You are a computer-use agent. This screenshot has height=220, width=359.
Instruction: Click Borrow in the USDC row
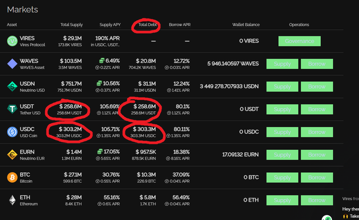click(x=317, y=132)
